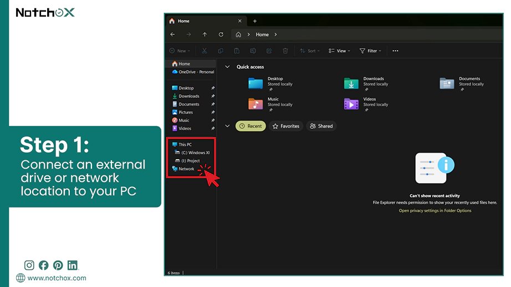Select the Recent filter chip

point(251,126)
